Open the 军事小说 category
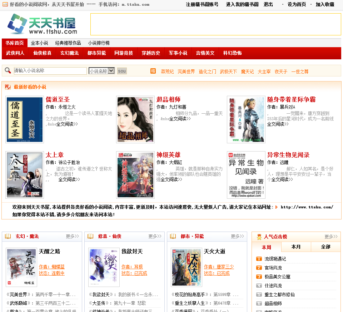Screen dimensions: 343x312 coord(178,53)
